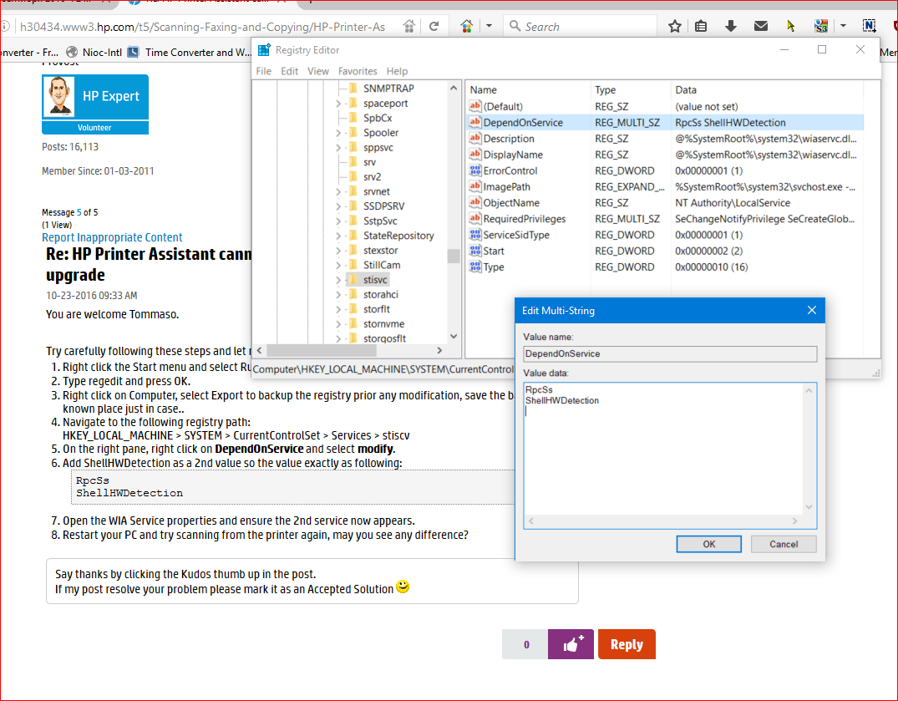Click Cancel in Edit Multi-String dialog

[784, 544]
